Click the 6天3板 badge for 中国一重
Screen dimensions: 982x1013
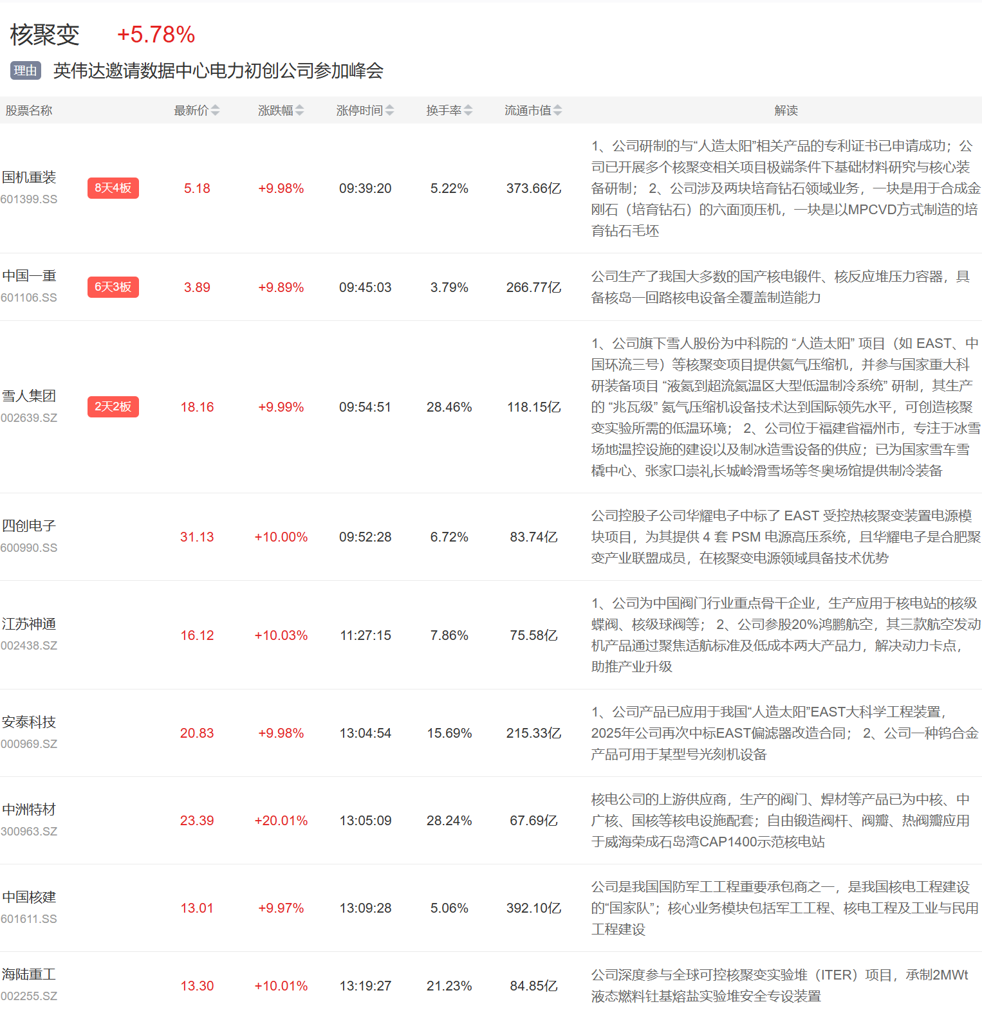(x=113, y=287)
